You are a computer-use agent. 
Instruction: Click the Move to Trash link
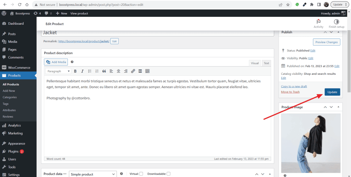290,92
